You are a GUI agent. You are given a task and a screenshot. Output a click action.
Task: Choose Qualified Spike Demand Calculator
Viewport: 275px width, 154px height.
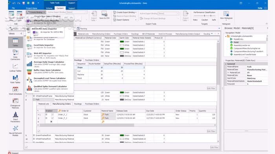click(x=49, y=88)
